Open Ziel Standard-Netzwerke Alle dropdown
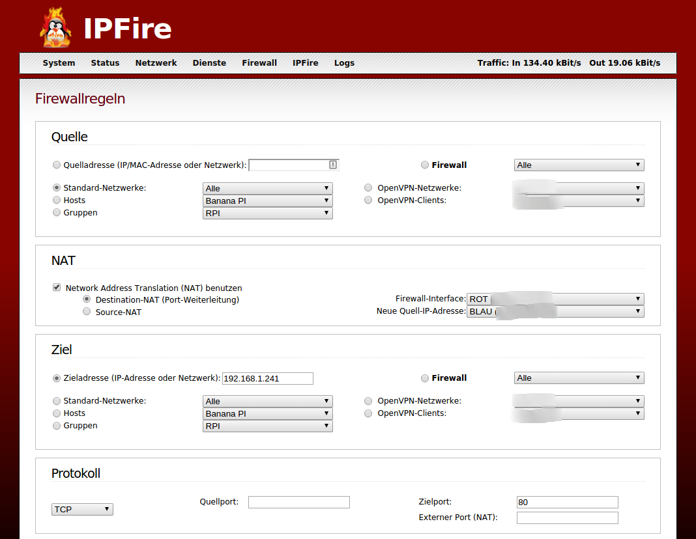This screenshot has width=696, height=539. 268,401
